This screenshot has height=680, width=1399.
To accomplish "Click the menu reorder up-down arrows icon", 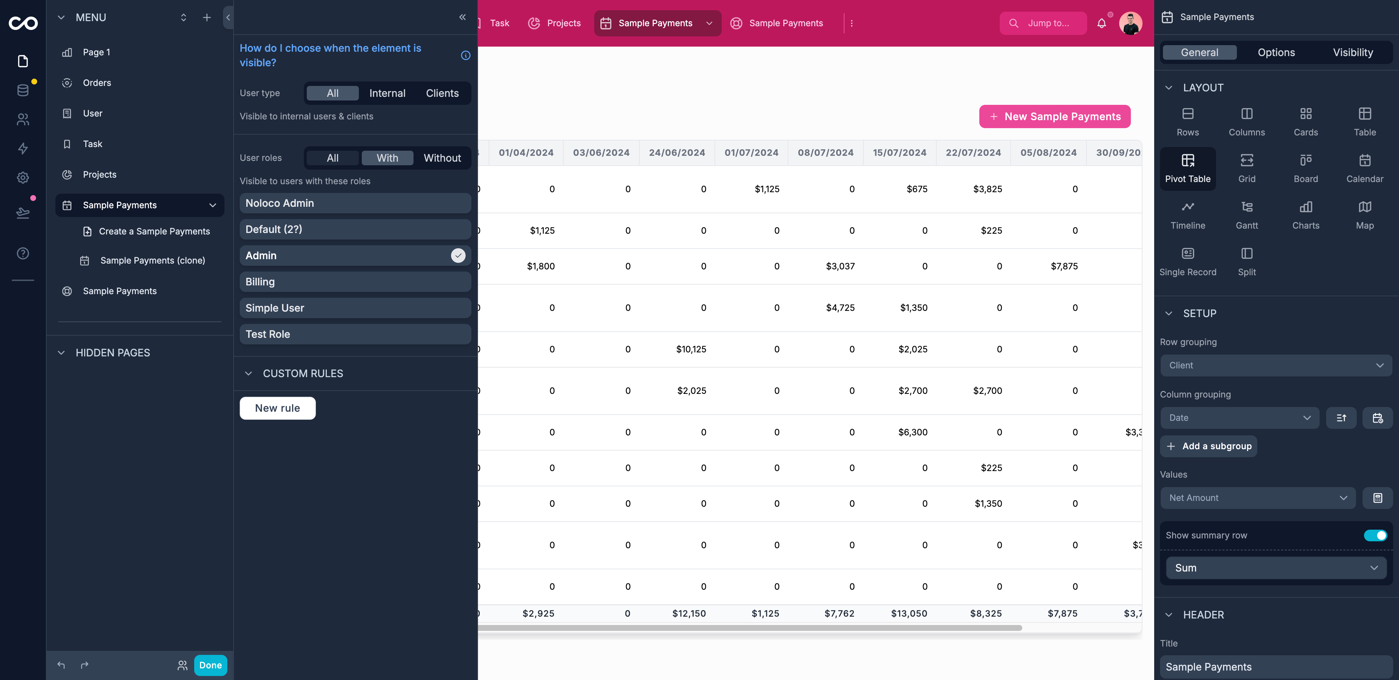I will coord(184,17).
